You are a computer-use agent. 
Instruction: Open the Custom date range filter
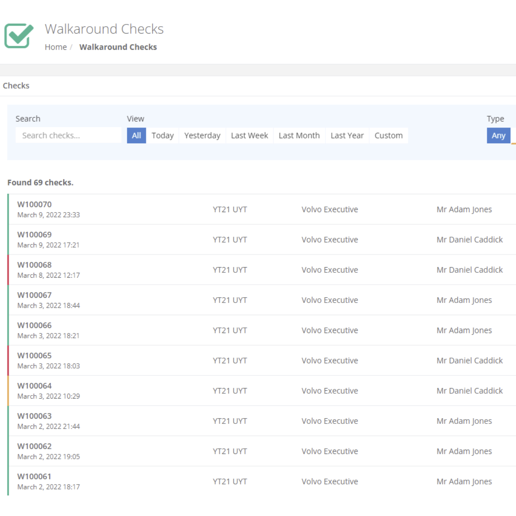tap(389, 135)
